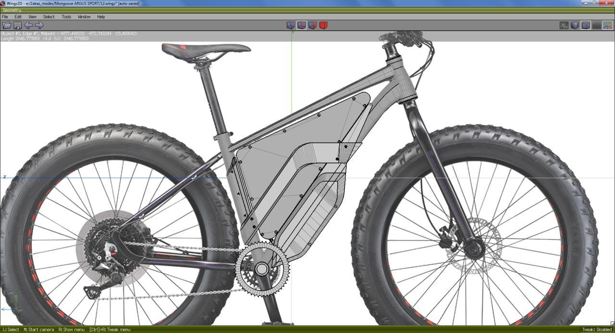The height and width of the screenshot is (333, 615).
Task: Save the model with the floppy disk icon
Action: 17,25
